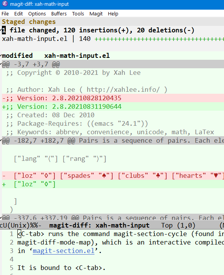Collapse the '@@ -182,7 +182,7 @@' hunk header

click(x=113, y=140)
